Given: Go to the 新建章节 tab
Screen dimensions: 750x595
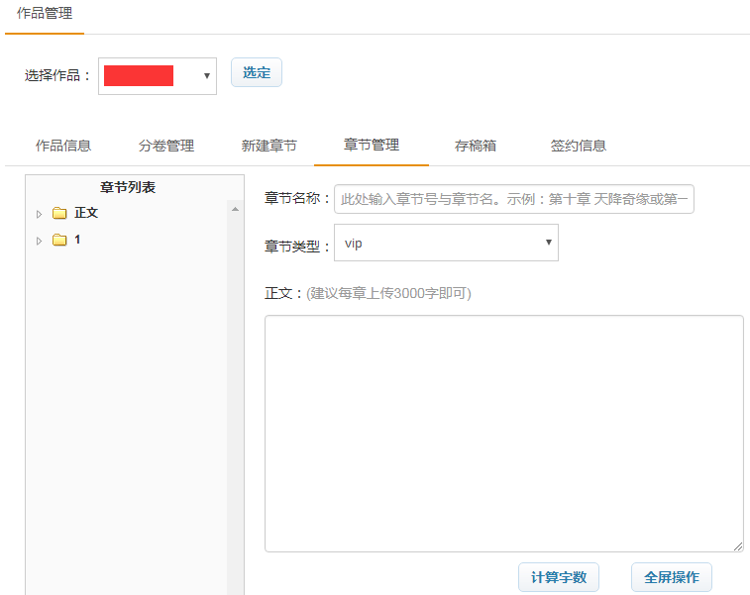Looking at the screenshot, I should click(268, 146).
